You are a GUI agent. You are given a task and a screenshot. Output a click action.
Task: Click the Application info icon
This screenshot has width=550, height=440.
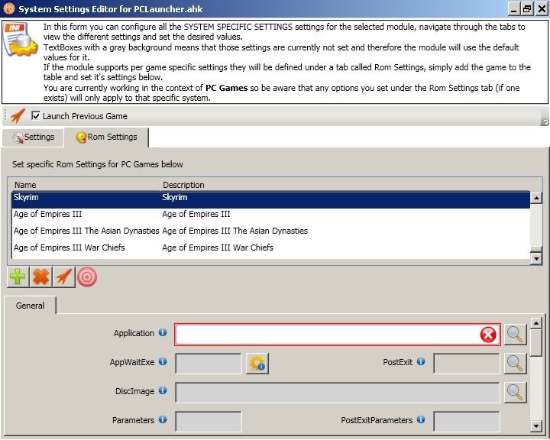click(x=163, y=332)
